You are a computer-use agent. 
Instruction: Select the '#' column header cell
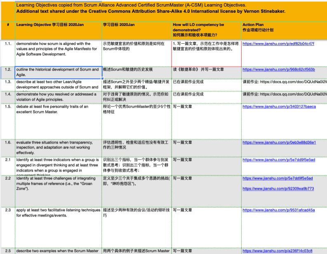(8, 31)
